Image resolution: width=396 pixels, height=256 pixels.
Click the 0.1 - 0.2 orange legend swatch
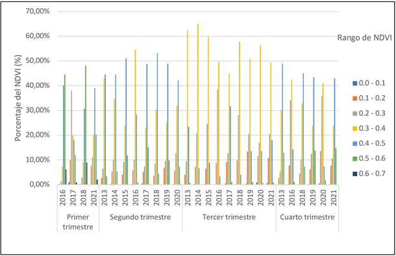[x=354, y=99]
